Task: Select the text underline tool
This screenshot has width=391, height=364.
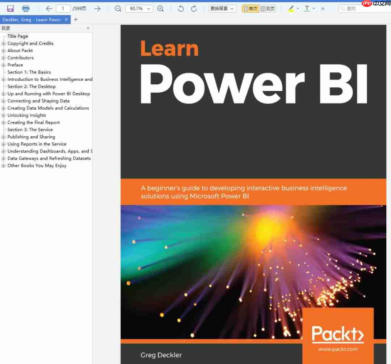Action: (x=307, y=8)
